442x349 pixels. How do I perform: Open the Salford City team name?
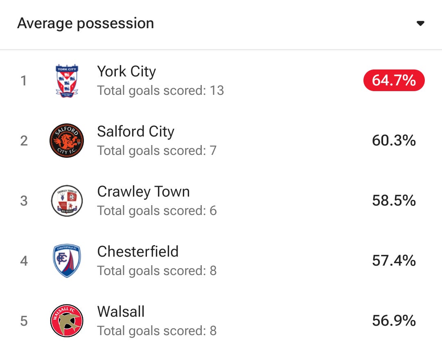click(136, 132)
